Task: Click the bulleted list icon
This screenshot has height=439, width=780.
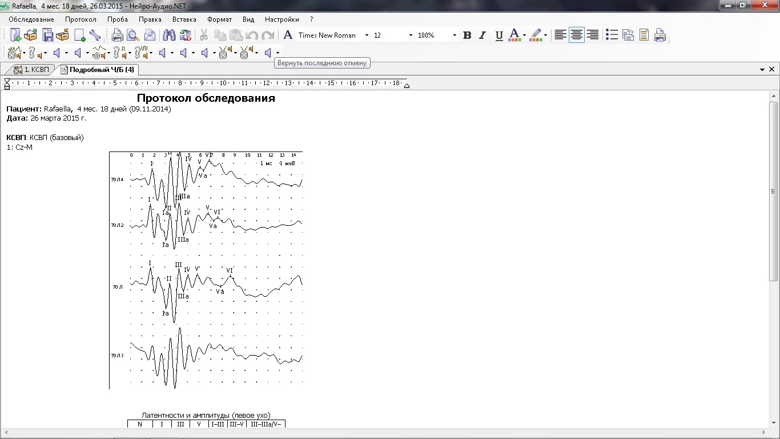Action: click(612, 35)
